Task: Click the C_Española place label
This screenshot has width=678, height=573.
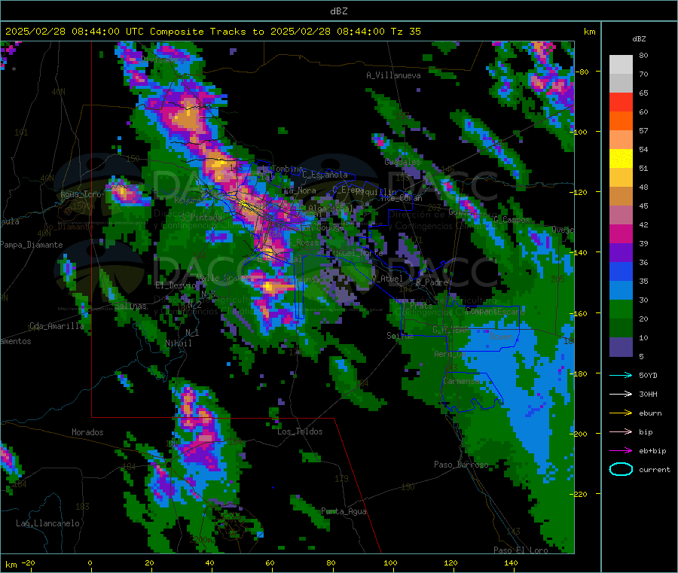Action: coord(325,175)
